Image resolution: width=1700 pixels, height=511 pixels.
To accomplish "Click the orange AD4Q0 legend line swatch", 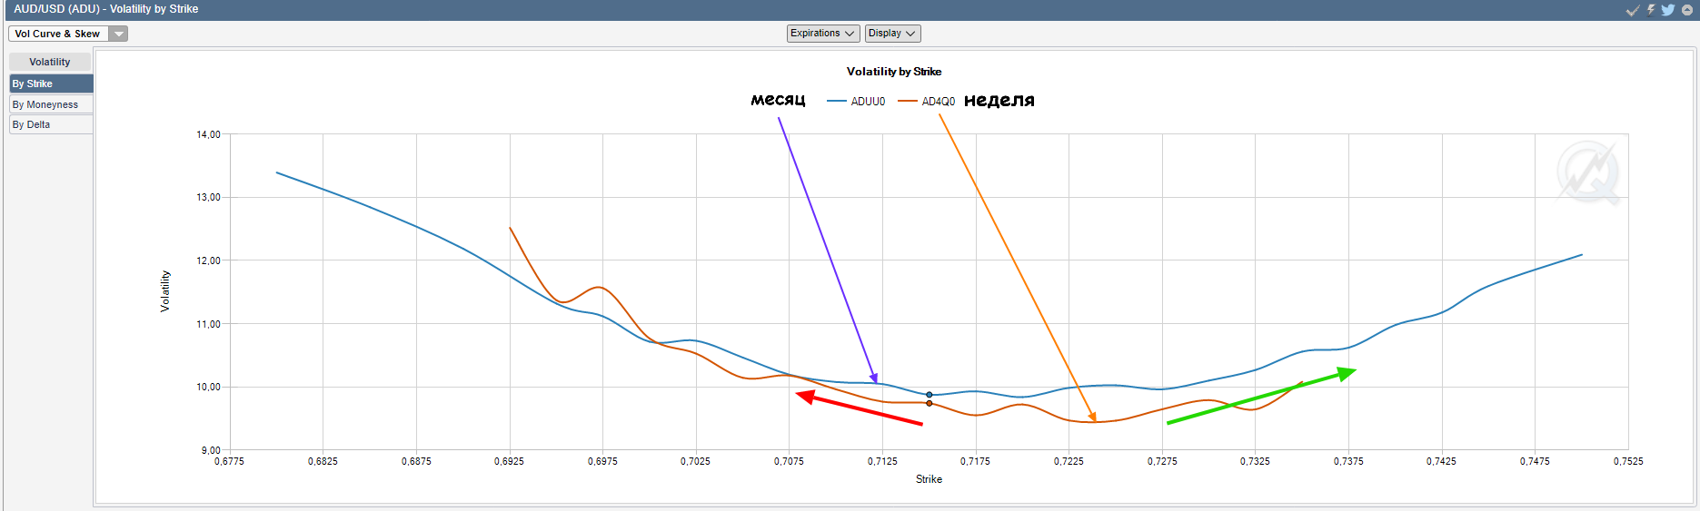I will click(x=907, y=102).
